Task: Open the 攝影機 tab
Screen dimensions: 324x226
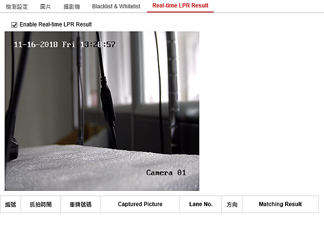Action: pyautogui.click(x=72, y=6)
